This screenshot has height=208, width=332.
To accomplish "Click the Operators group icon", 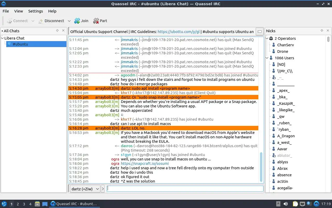I will (271, 38).
